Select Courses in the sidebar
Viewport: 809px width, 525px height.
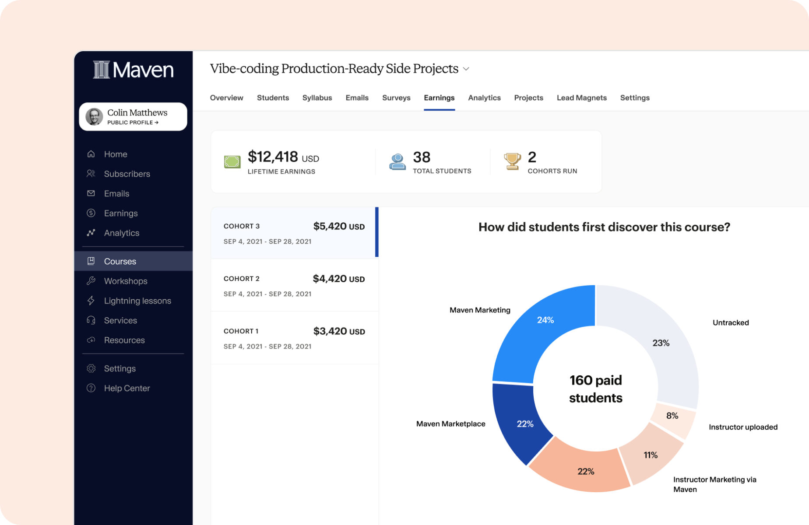(x=120, y=261)
